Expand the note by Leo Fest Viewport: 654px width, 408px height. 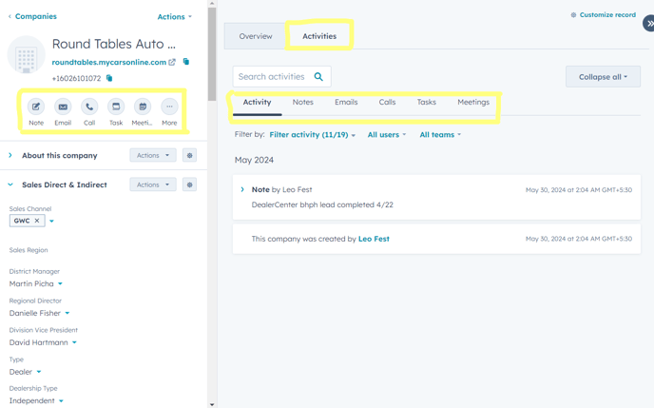point(242,189)
